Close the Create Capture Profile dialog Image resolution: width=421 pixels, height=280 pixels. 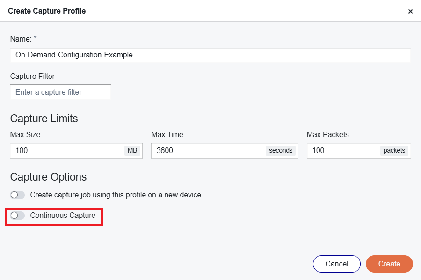pyautogui.click(x=410, y=11)
